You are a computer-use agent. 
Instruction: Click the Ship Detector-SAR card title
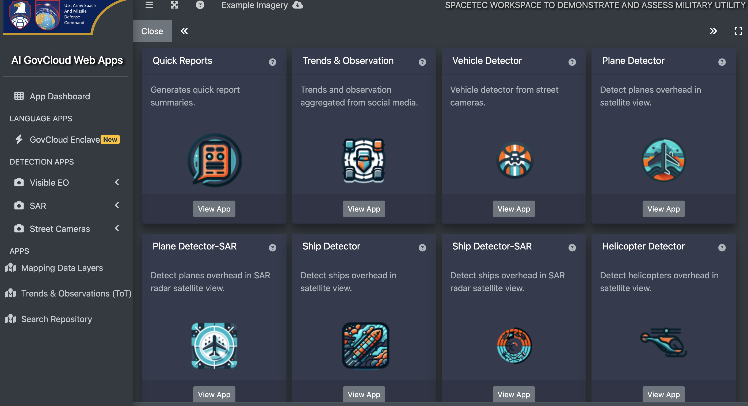pos(492,246)
